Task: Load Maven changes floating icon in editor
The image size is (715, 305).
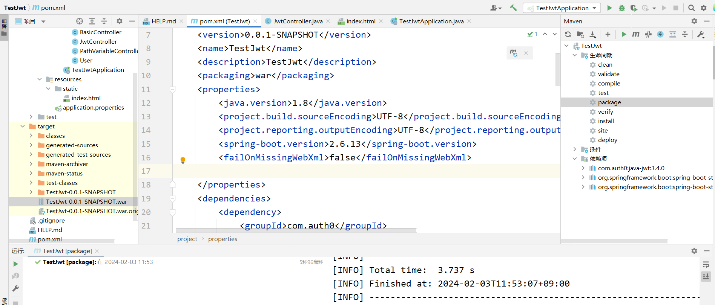Action: [x=514, y=53]
